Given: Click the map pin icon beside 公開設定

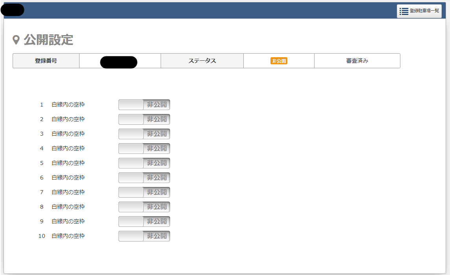Looking at the screenshot, I should (16, 40).
